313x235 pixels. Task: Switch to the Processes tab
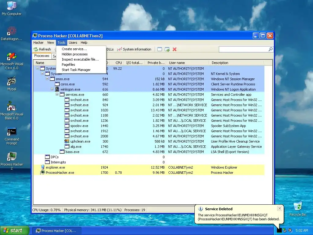[42, 56]
